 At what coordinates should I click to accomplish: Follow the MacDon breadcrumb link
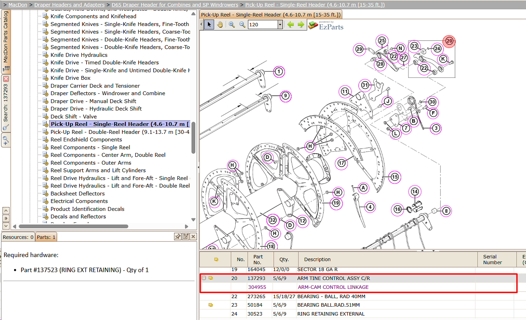(x=18, y=5)
